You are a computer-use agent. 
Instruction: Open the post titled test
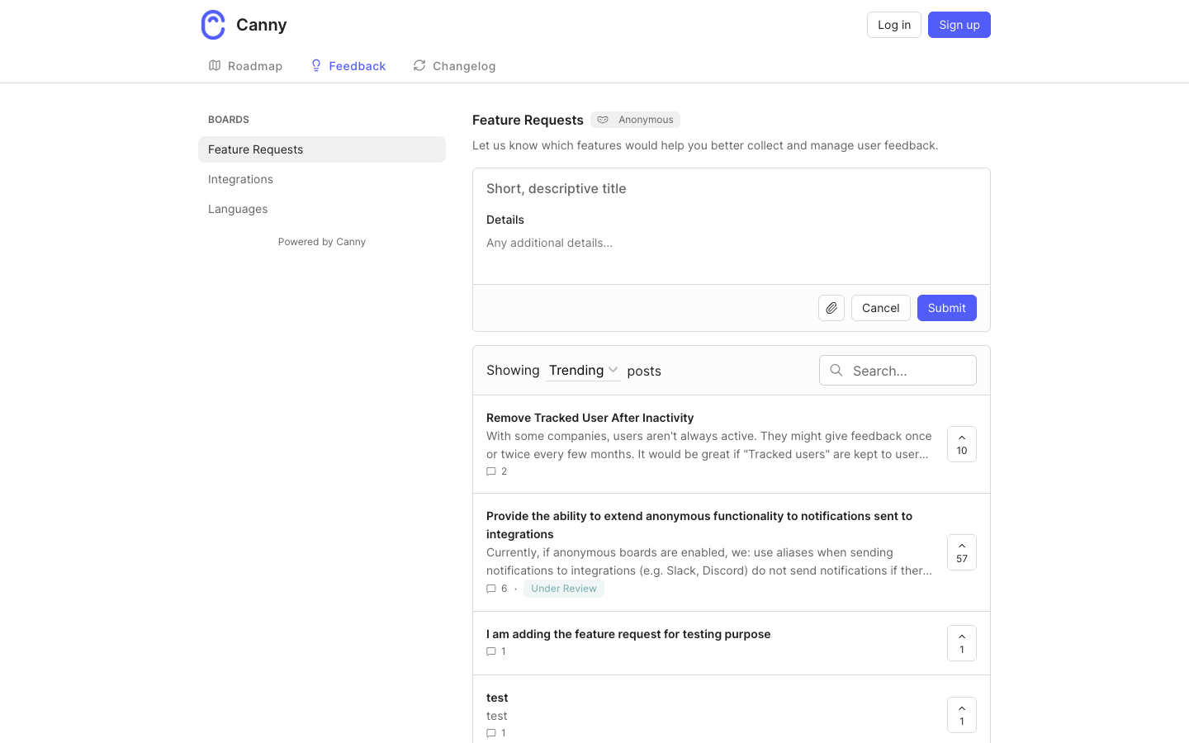point(497,698)
